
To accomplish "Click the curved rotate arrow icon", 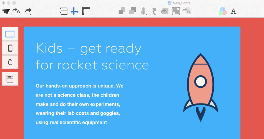I will [154, 12].
